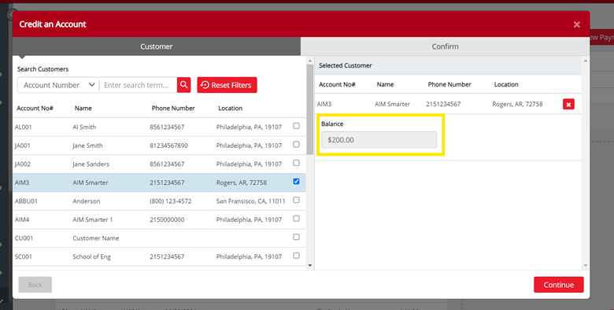Click Name column header in customer list
Screen dimensions: 614x310
click(83, 108)
